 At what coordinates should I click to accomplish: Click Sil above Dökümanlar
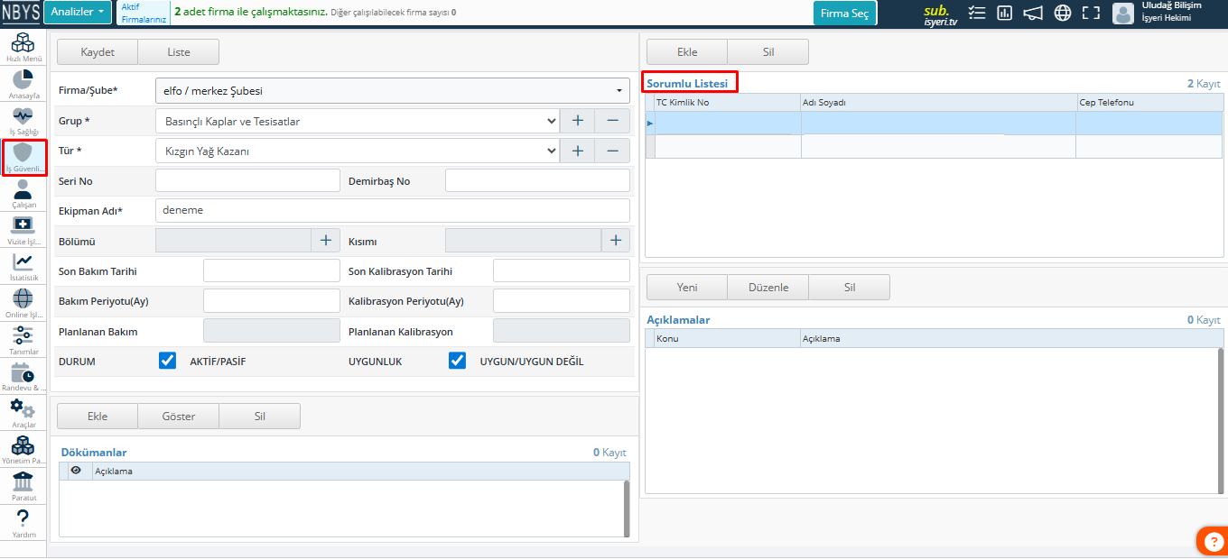pos(260,417)
